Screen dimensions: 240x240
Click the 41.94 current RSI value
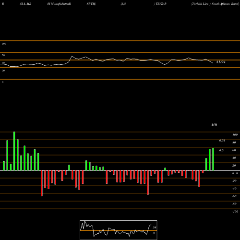(x=221, y=62)
